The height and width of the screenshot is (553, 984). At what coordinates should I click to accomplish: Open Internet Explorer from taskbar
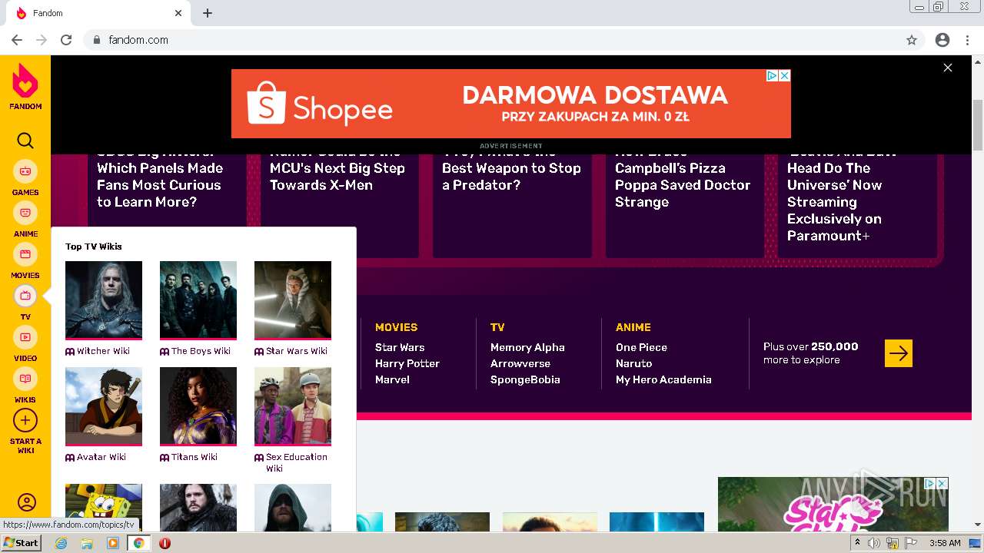click(61, 543)
